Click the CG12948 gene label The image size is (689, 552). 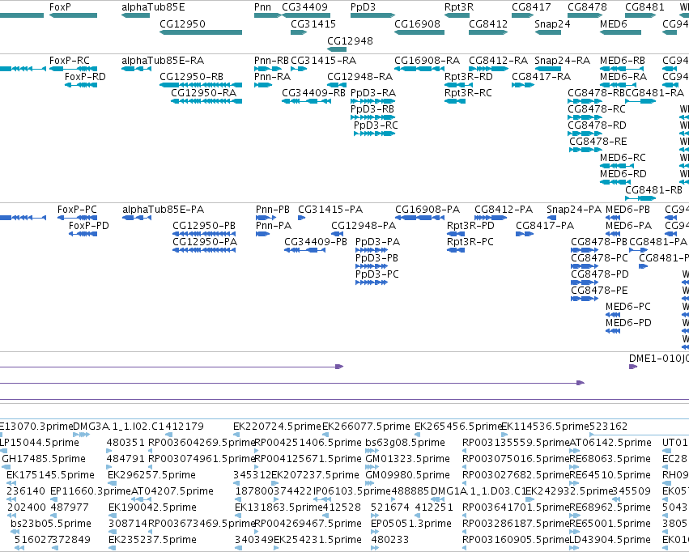click(351, 40)
